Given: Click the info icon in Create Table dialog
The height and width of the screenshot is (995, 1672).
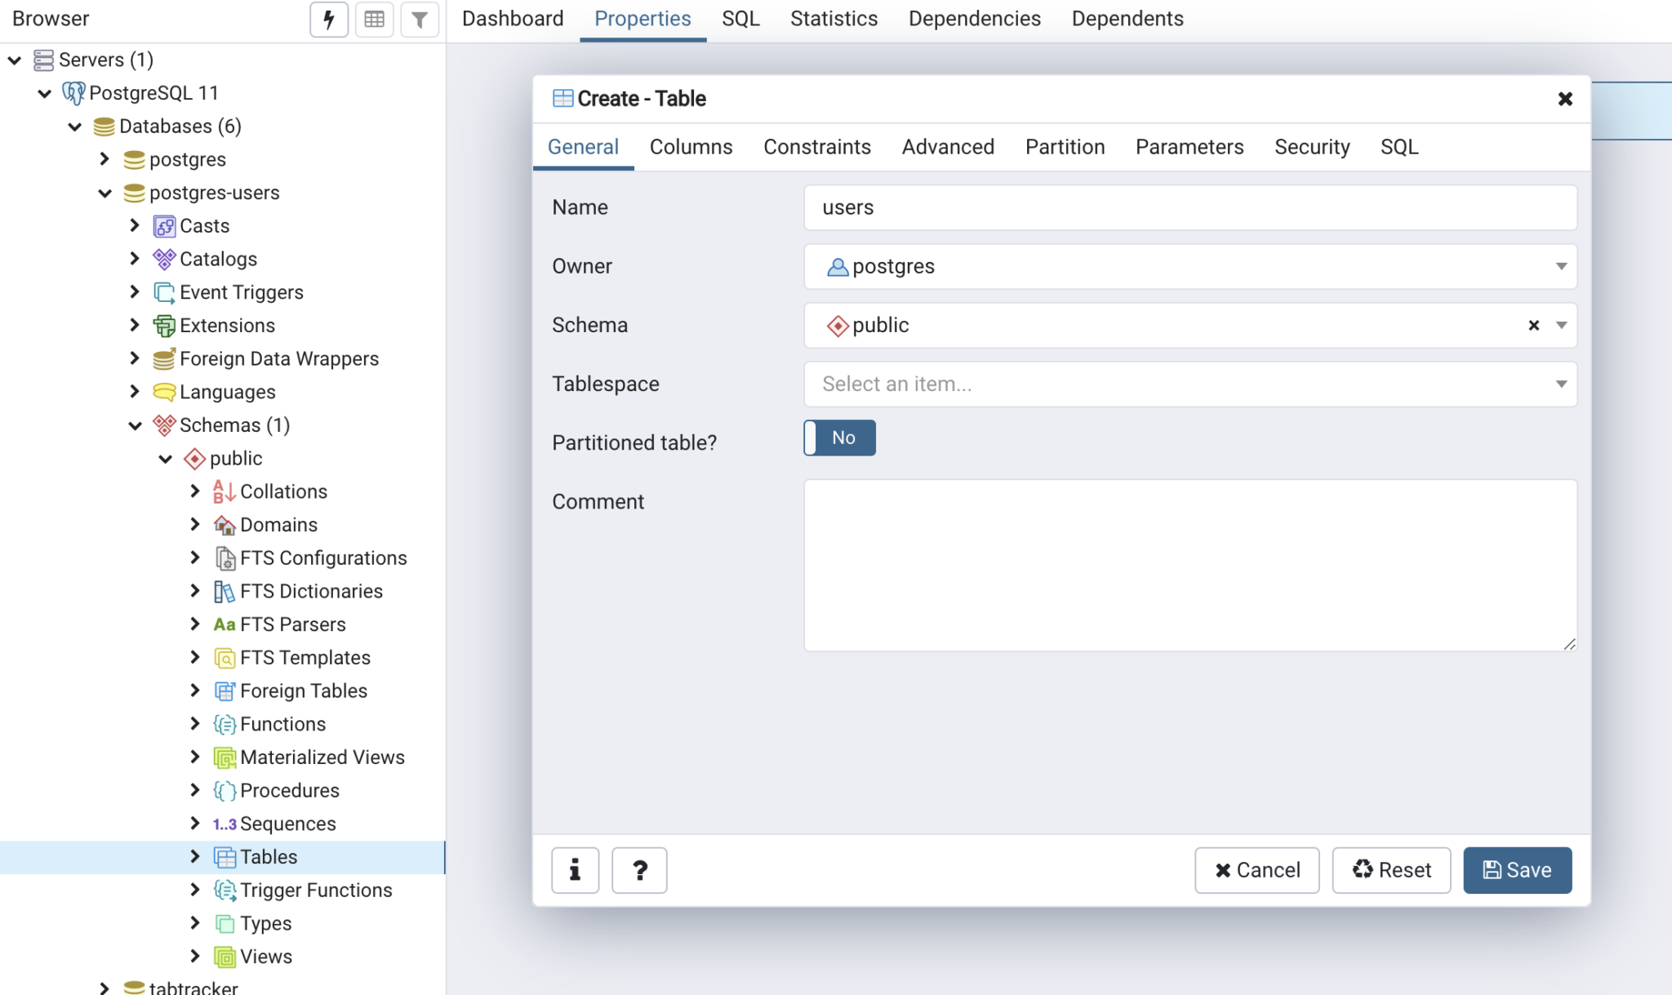Looking at the screenshot, I should (574, 870).
